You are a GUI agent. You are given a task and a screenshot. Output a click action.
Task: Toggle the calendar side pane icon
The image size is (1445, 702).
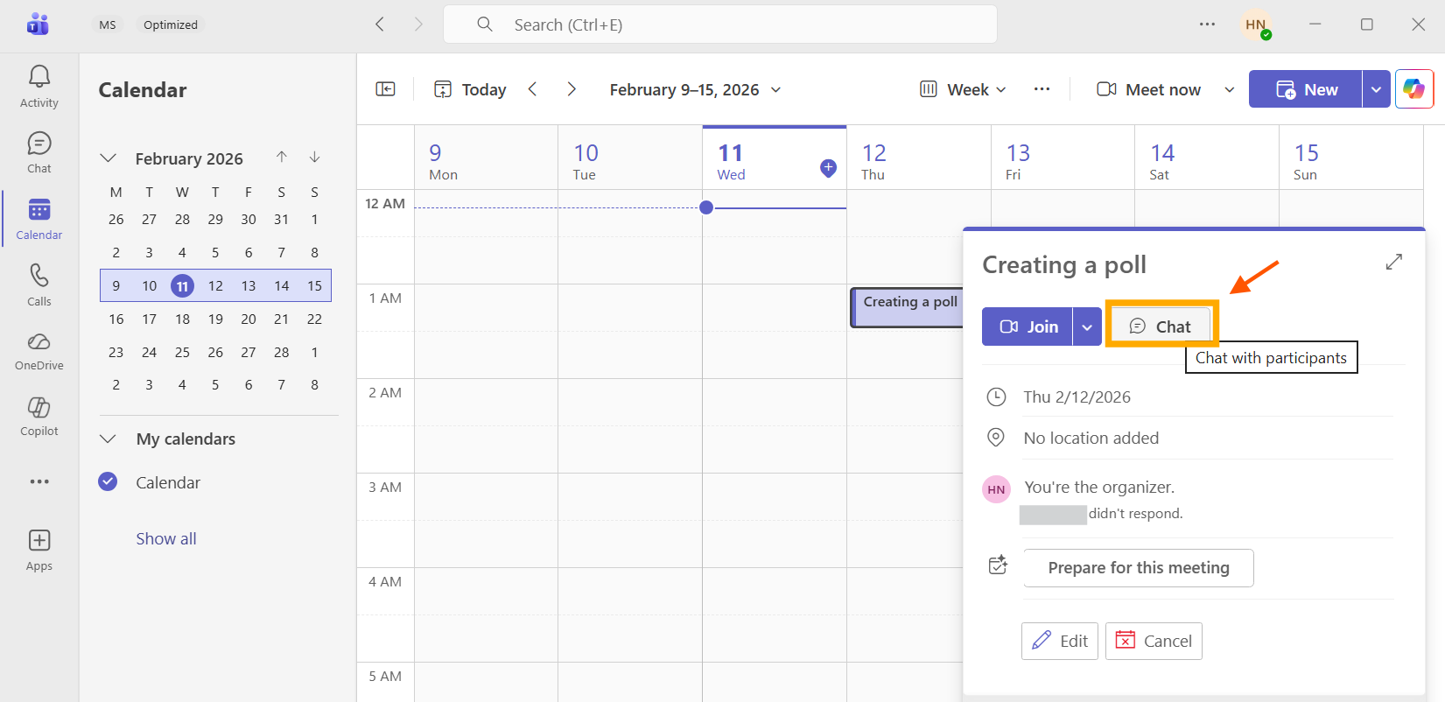point(385,89)
